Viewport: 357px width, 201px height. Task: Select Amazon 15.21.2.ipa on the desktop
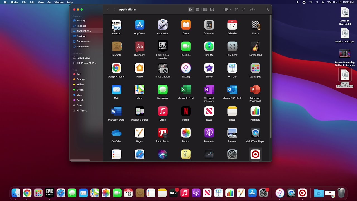[x=345, y=16]
